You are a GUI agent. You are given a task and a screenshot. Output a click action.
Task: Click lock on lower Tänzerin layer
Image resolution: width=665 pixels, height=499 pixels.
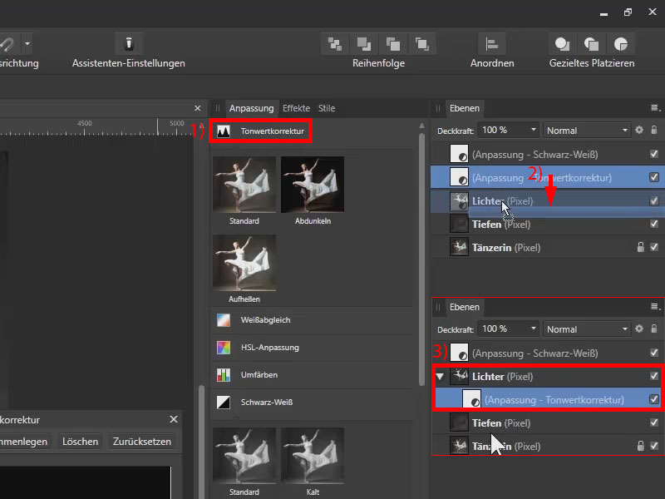(x=641, y=446)
